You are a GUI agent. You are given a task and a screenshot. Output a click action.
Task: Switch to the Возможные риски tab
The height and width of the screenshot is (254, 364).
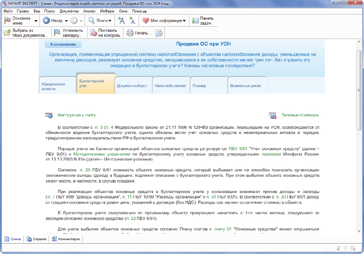245,86
